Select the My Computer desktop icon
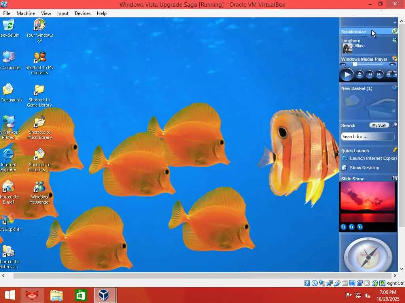Image resolution: width=405 pixels, height=303 pixels. click(9, 57)
